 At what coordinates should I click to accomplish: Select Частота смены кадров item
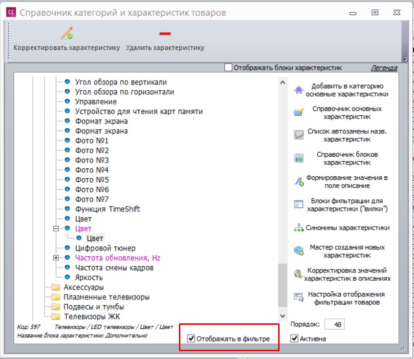(114, 268)
